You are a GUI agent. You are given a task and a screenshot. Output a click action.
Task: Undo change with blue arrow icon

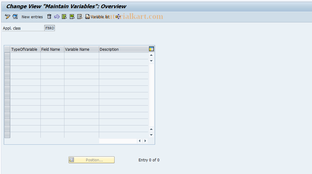click(x=57, y=17)
